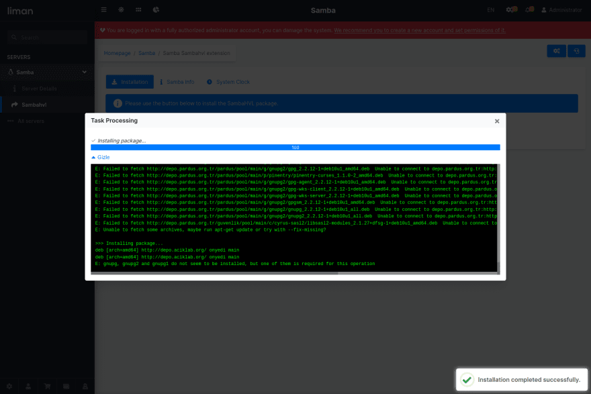Open the grid apps icon in top bar

coord(138,10)
